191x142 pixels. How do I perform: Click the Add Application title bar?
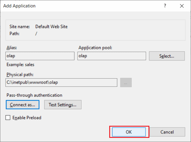click(74, 6)
